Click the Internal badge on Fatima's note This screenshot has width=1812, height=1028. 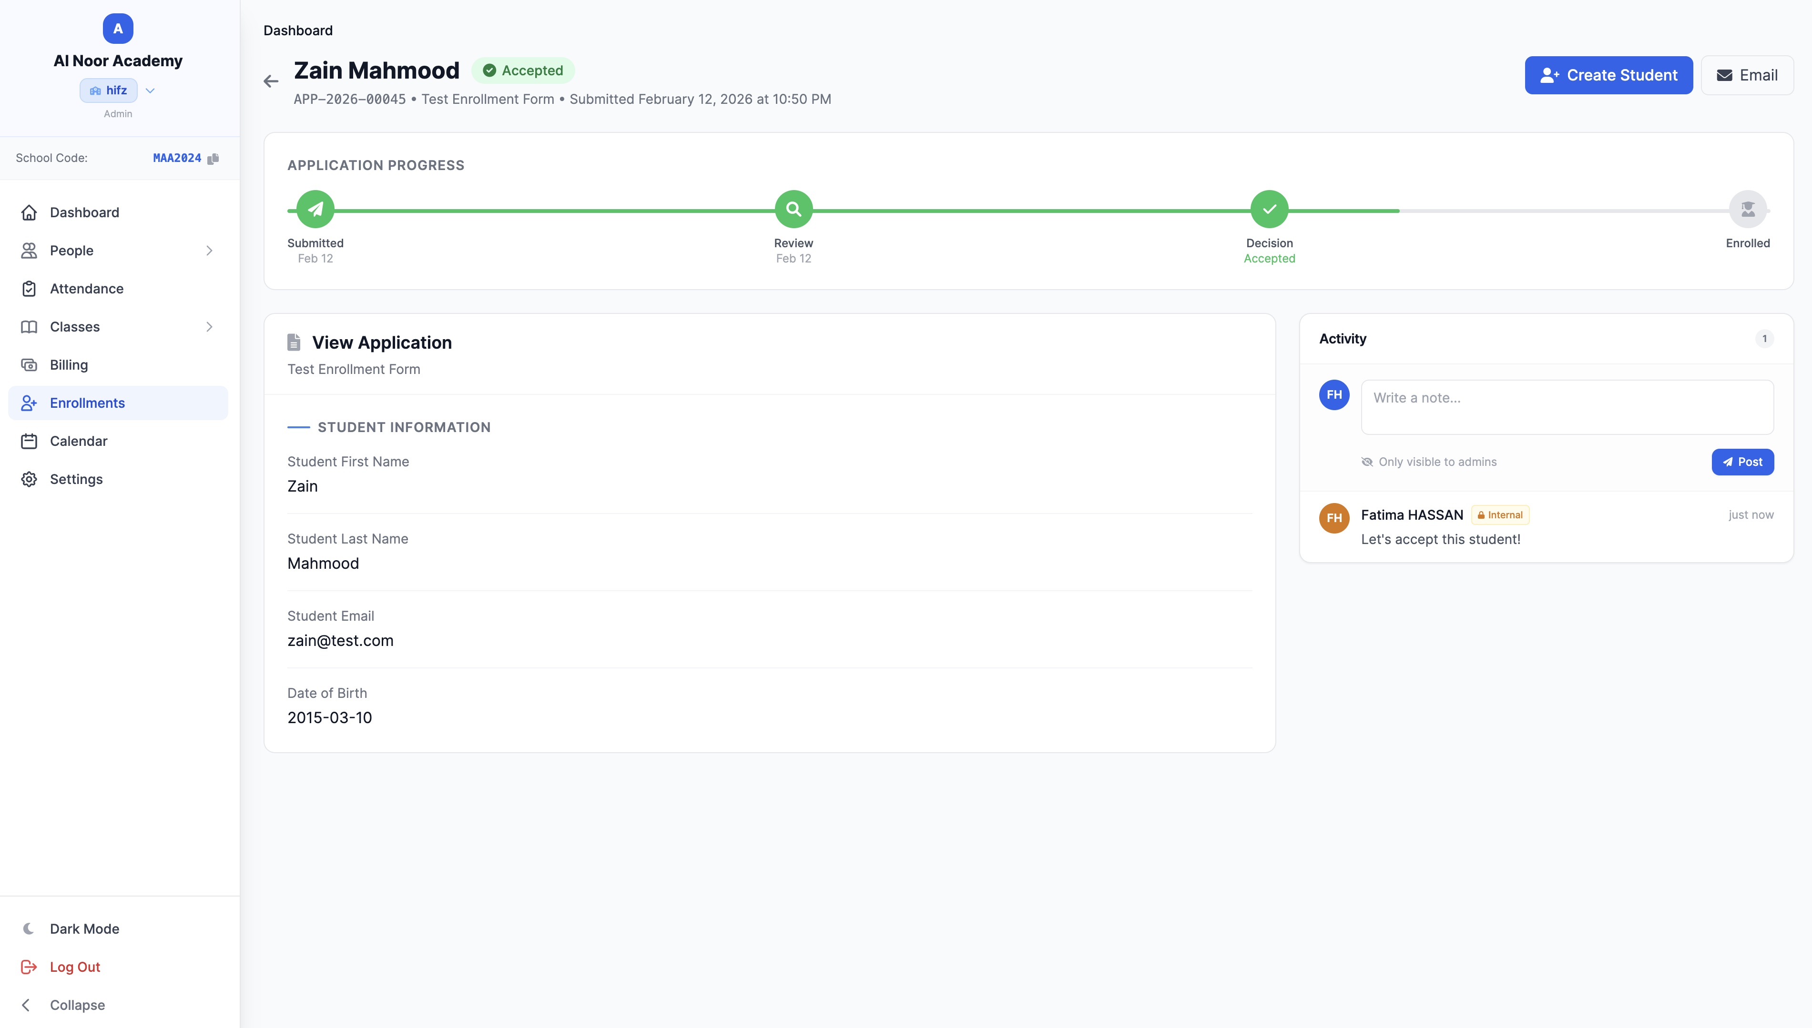[x=1500, y=514]
